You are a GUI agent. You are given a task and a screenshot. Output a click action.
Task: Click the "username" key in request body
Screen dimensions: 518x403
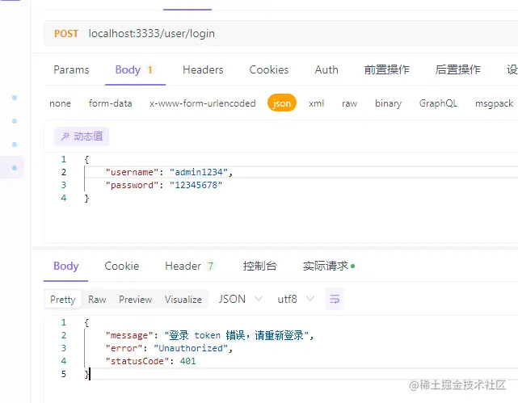(x=133, y=172)
